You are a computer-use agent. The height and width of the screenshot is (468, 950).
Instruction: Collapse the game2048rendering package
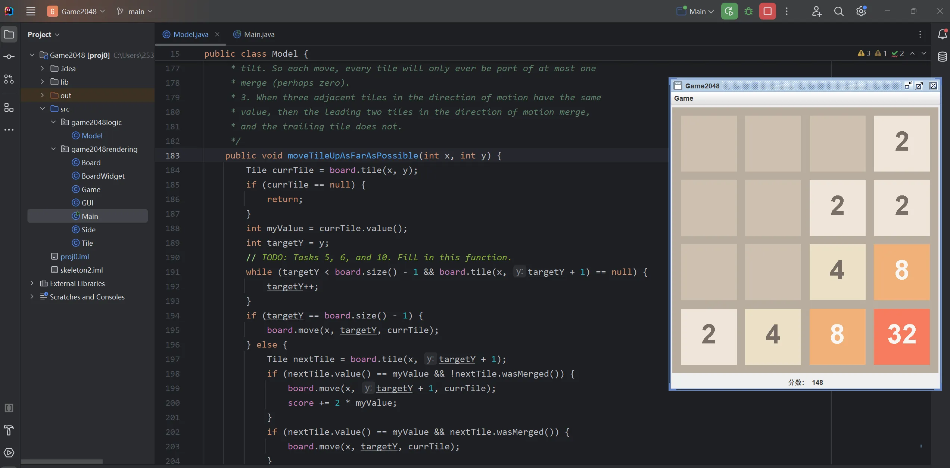click(x=53, y=149)
